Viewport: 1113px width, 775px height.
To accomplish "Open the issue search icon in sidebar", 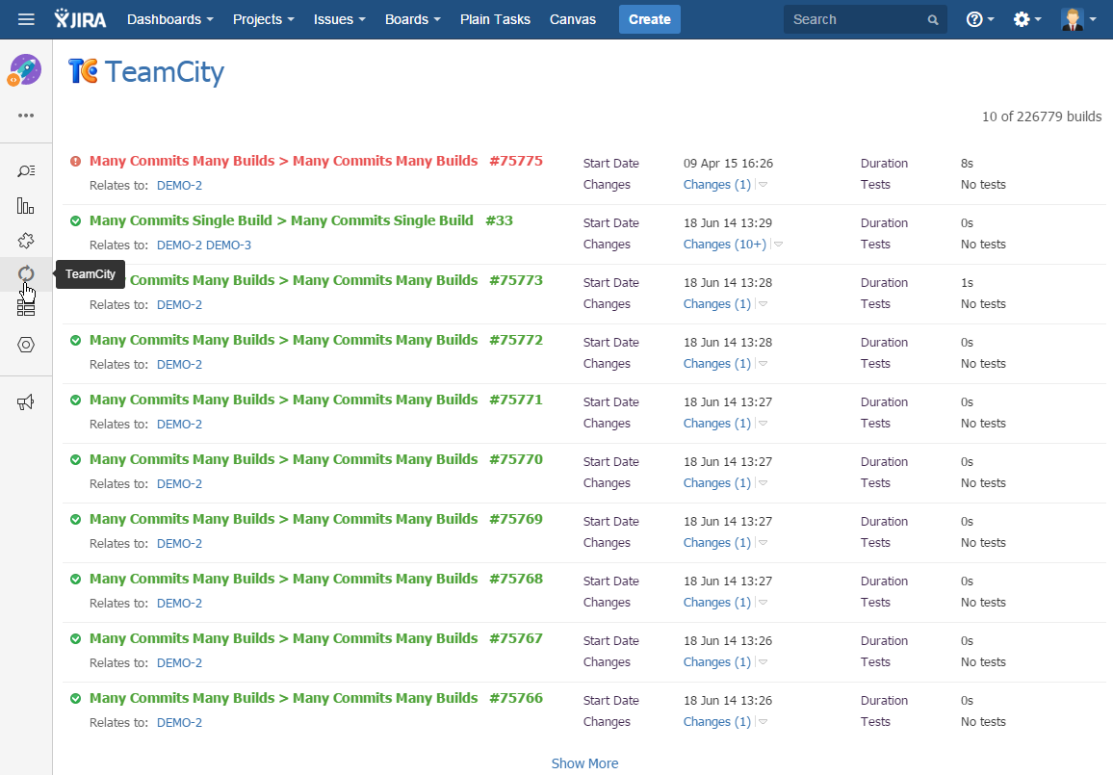I will 26,171.
